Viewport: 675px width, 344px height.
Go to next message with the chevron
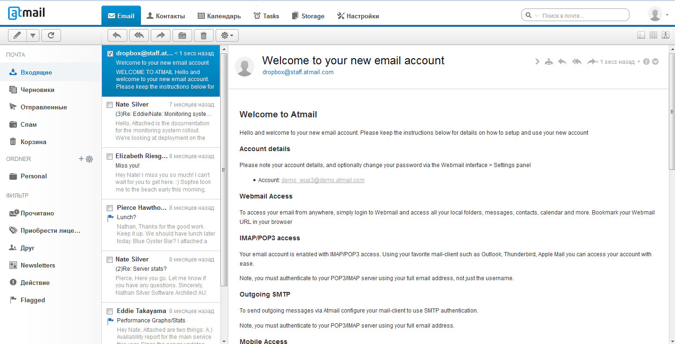537,61
